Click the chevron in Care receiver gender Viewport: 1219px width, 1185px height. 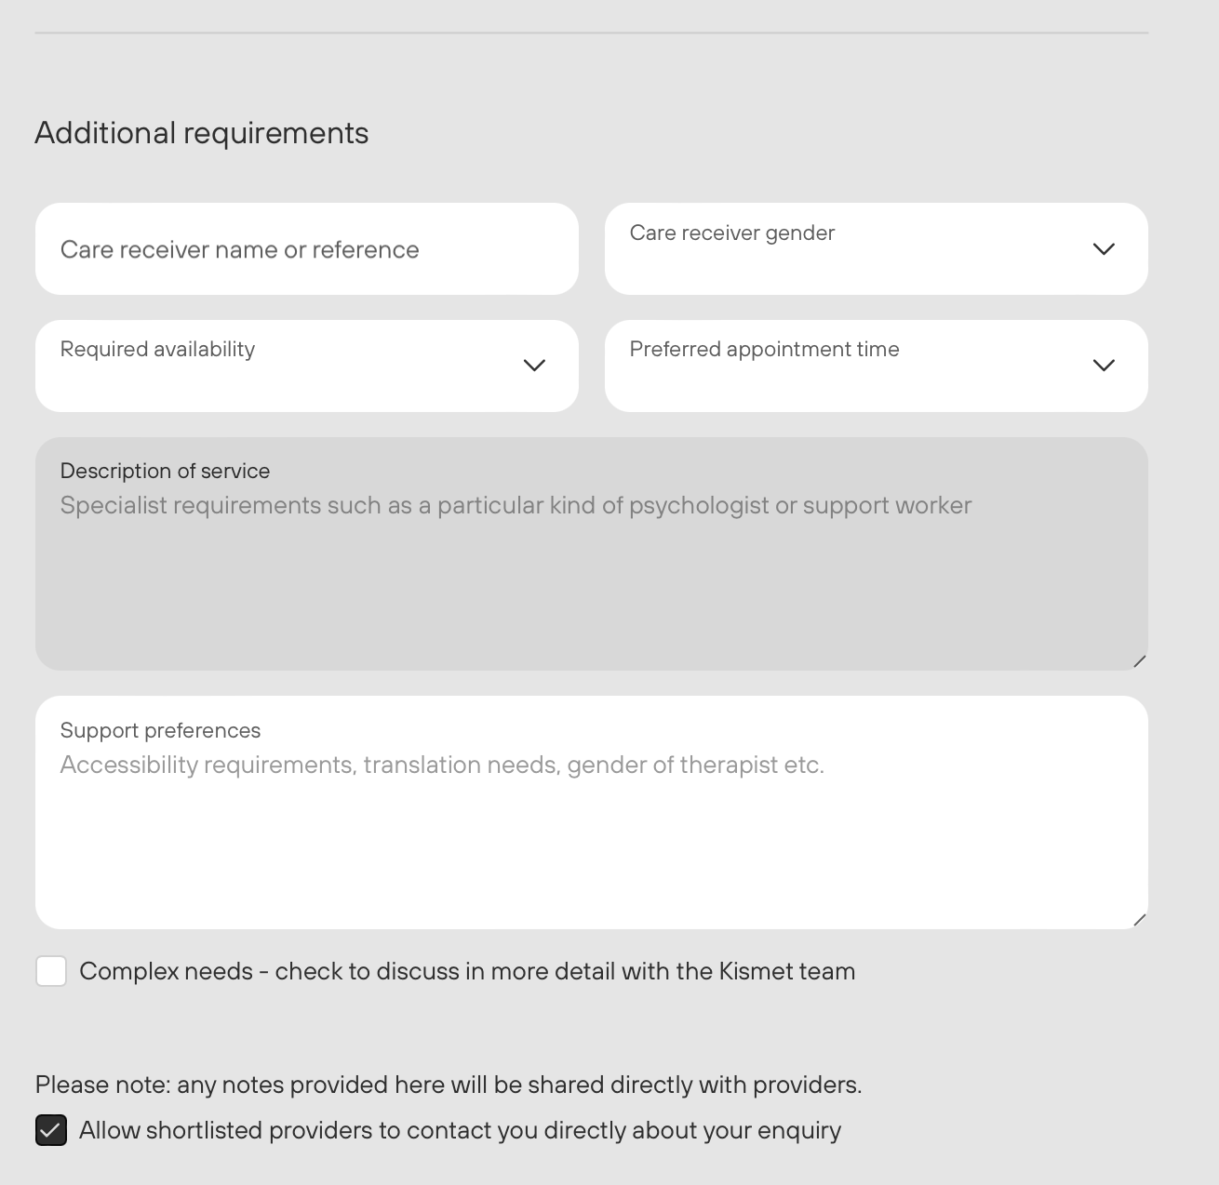coord(1104,249)
